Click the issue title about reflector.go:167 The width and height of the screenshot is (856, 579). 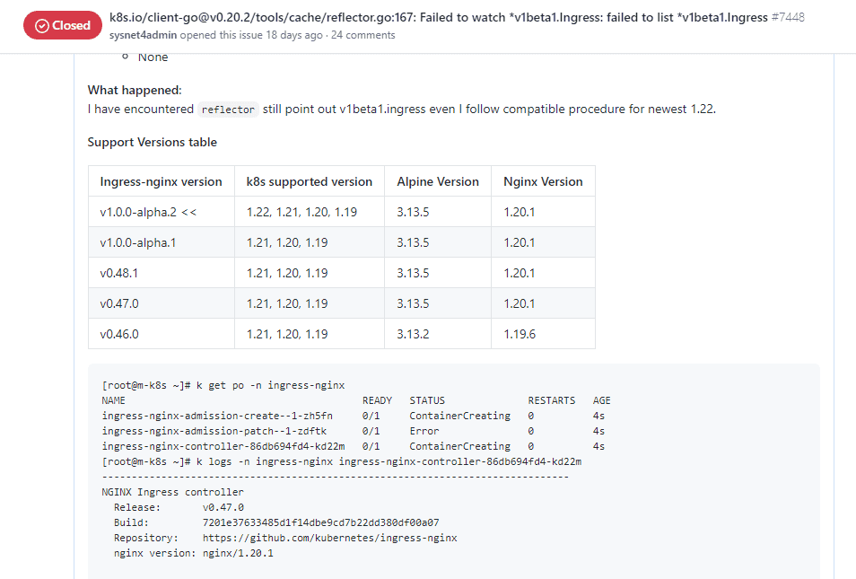[438, 17]
